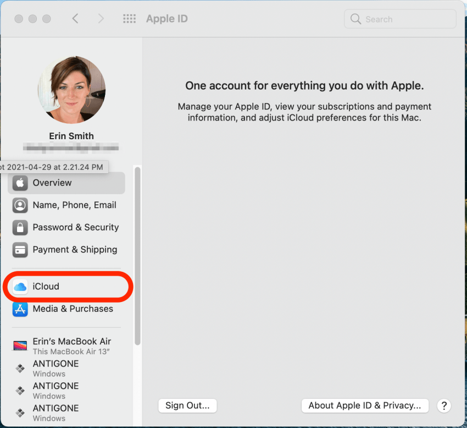This screenshot has width=467, height=428.
Task: Focus the Search input field
Action: coord(400,19)
